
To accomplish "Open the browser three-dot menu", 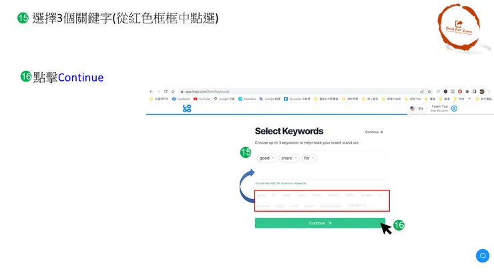I will [x=489, y=92].
